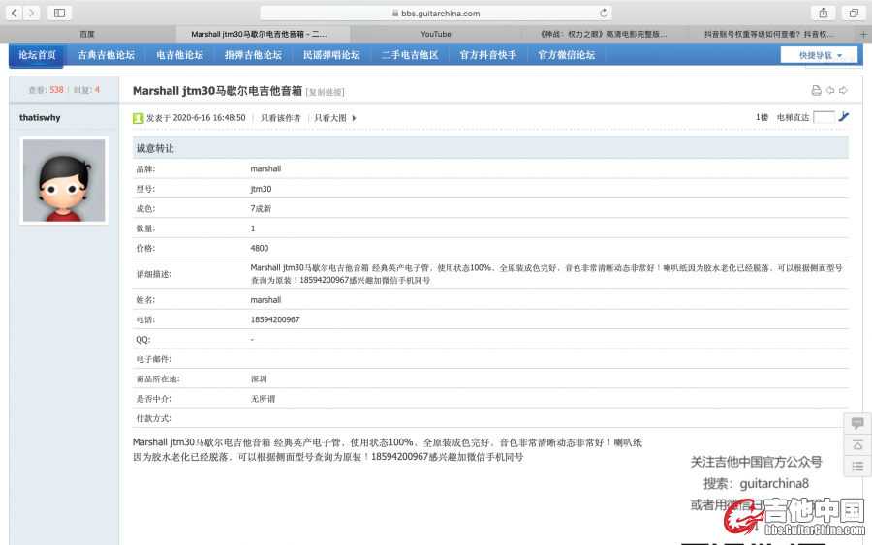The image size is (872, 545).
Task: Switch to the YouTube tab
Action: pyautogui.click(x=436, y=34)
